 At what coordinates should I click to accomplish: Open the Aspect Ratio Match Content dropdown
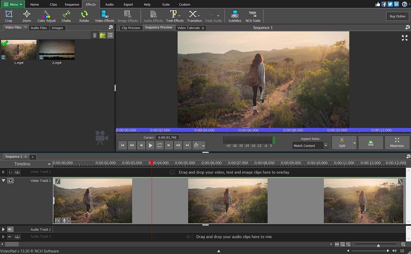click(310, 146)
